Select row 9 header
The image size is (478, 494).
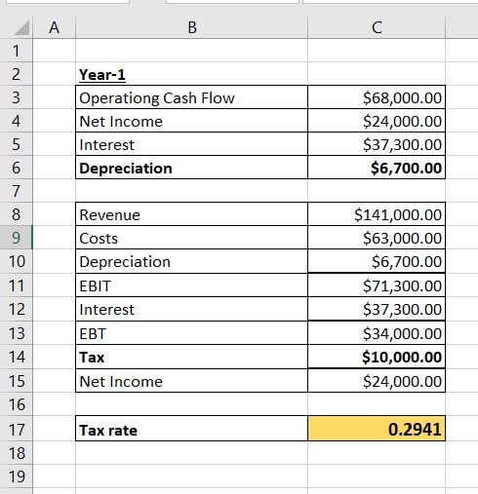[16, 238]
